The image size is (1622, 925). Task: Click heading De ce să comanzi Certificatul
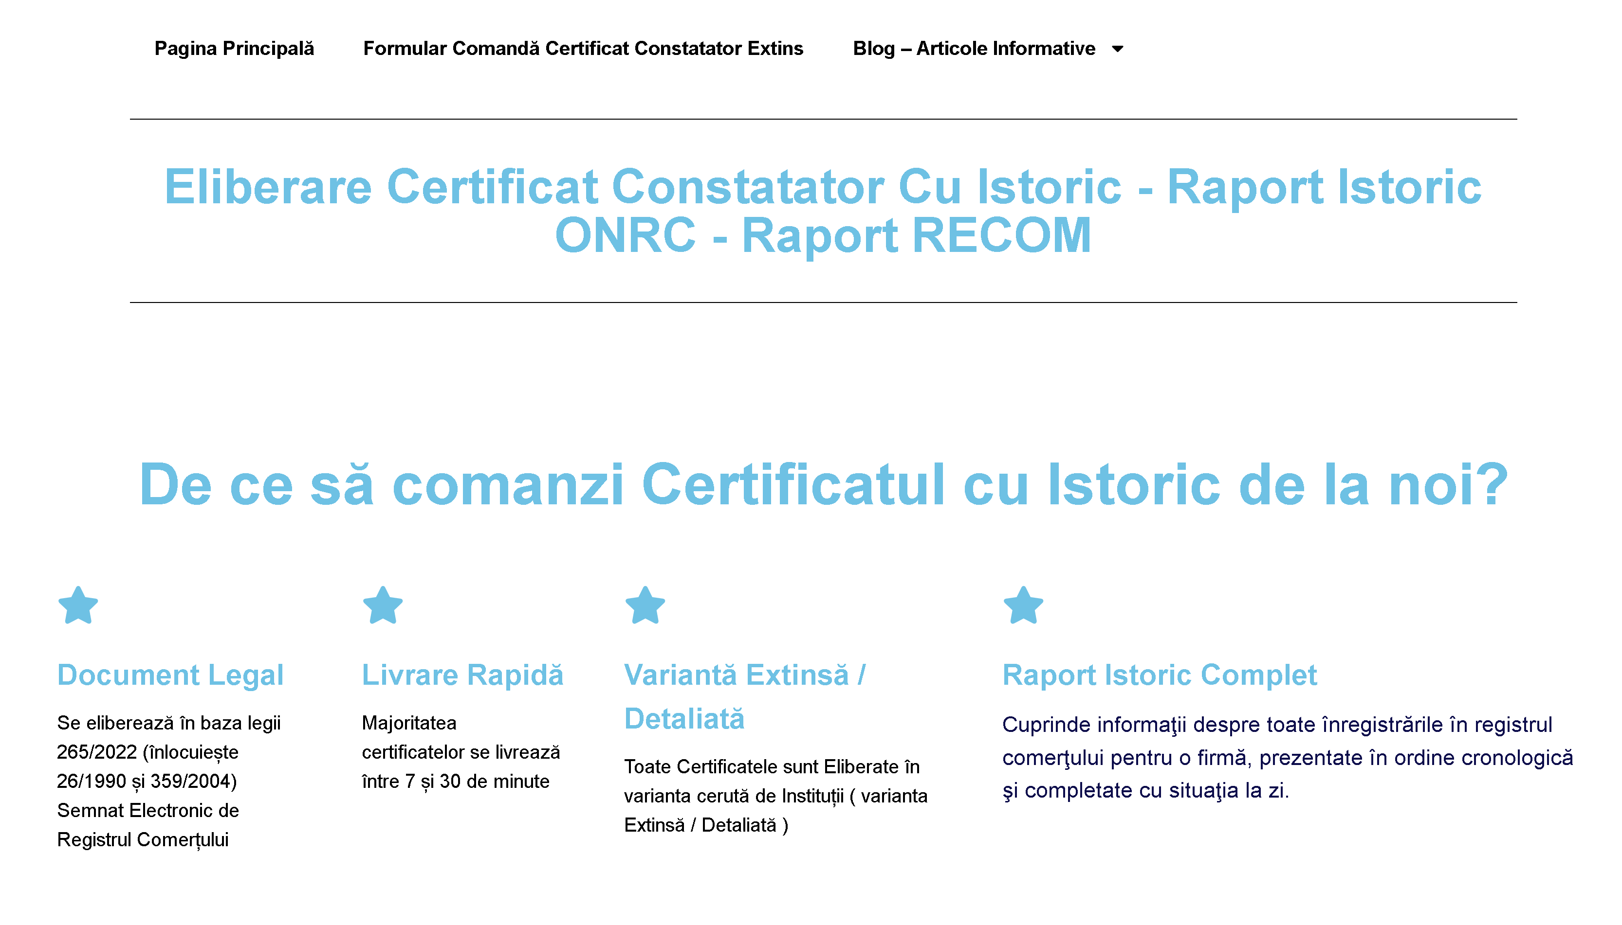823,484
